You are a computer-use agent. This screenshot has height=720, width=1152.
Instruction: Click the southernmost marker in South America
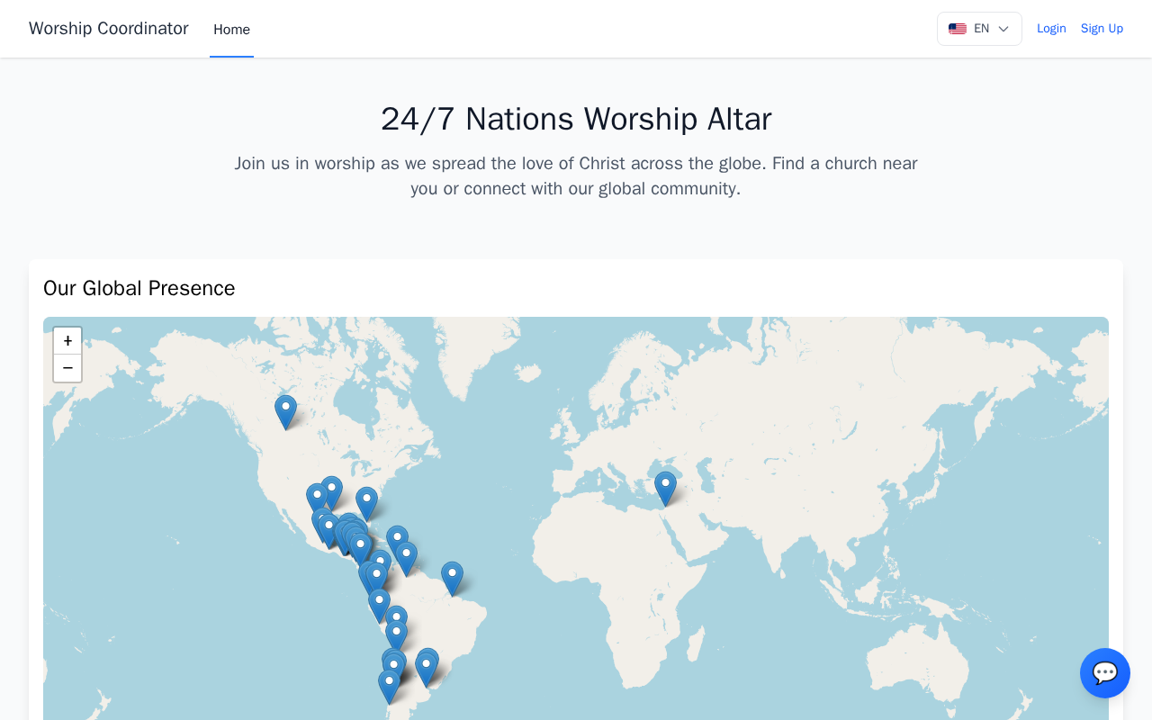click(x=389, y=685)
